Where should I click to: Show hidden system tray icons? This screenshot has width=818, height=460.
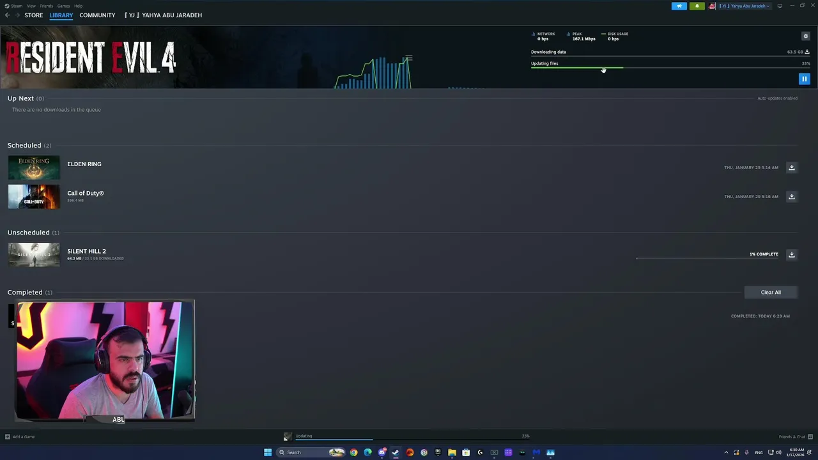click(726, 452)
